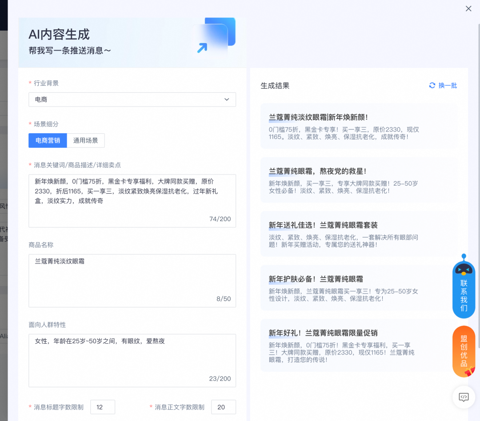Click into the message keywords text area
The height and width of the screenshot is (421, 480).
[x=132, y=201]
